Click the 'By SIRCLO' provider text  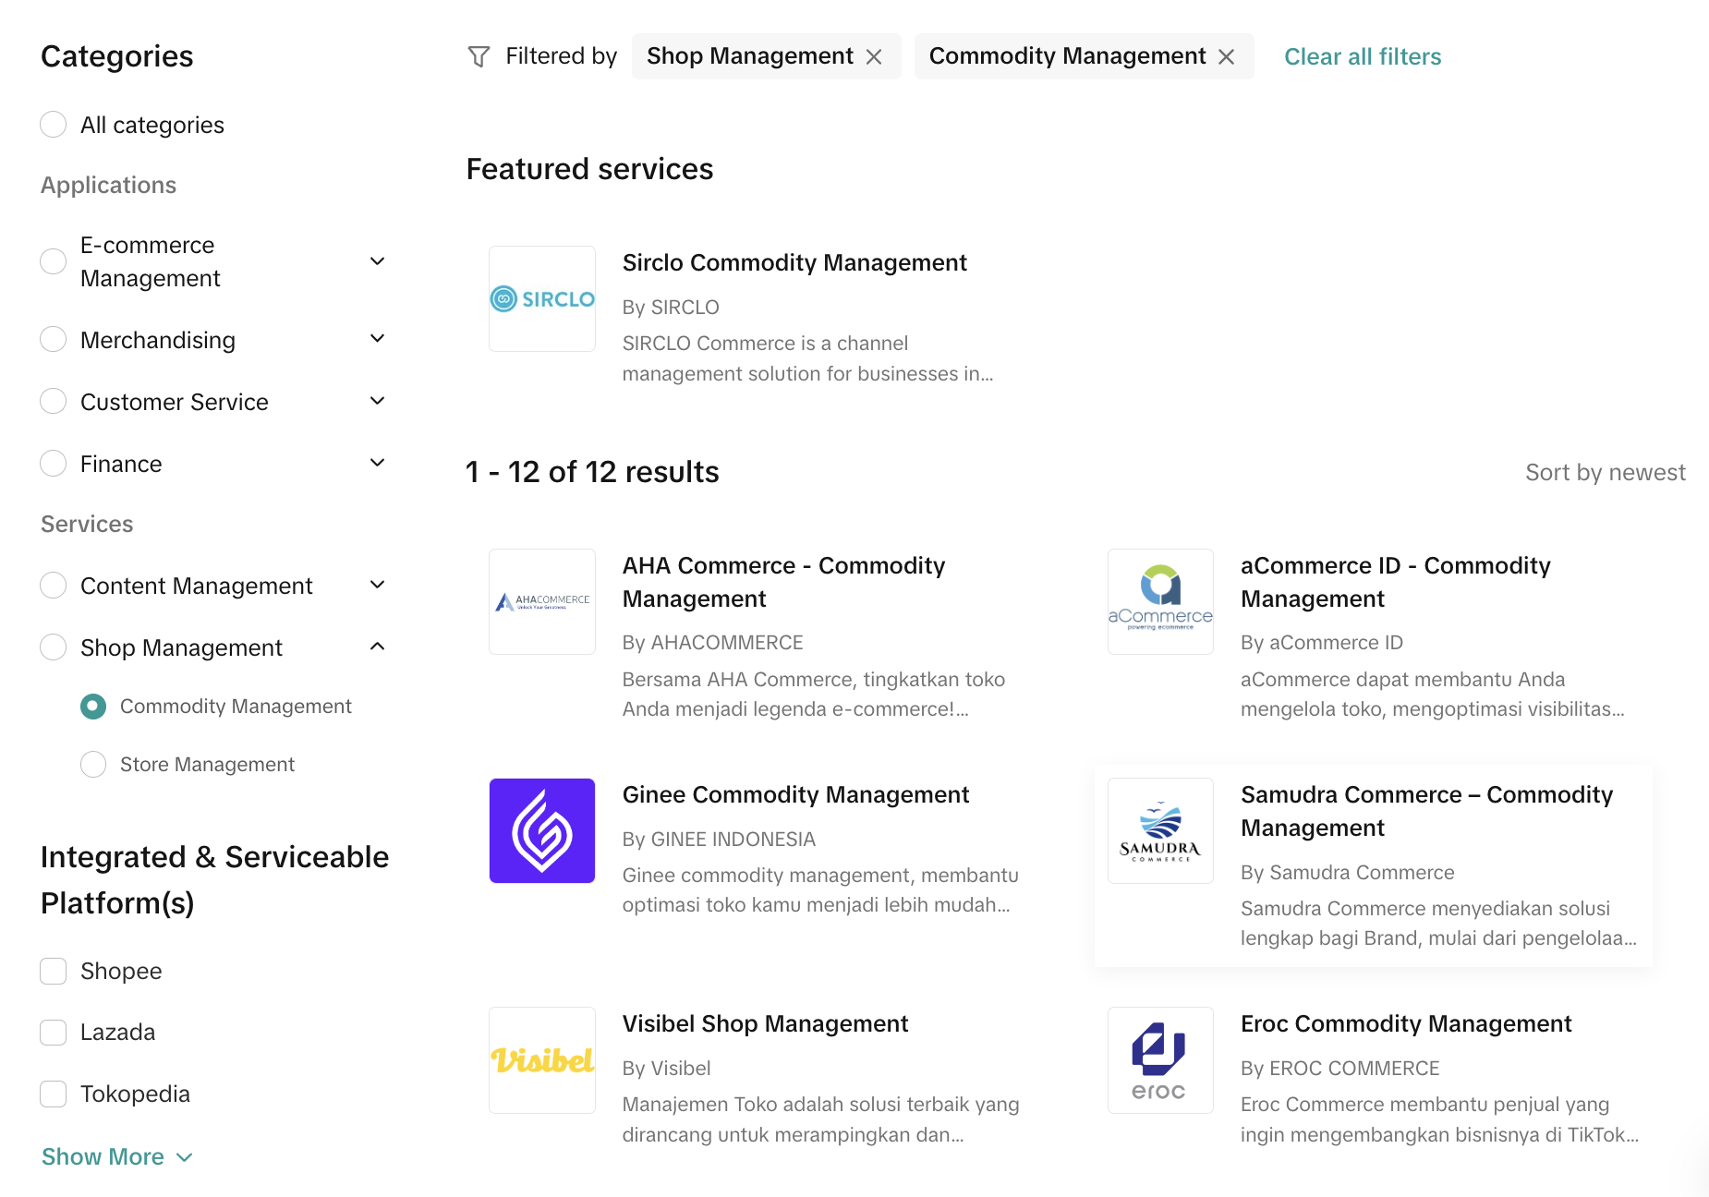click(x=671, y=307)
